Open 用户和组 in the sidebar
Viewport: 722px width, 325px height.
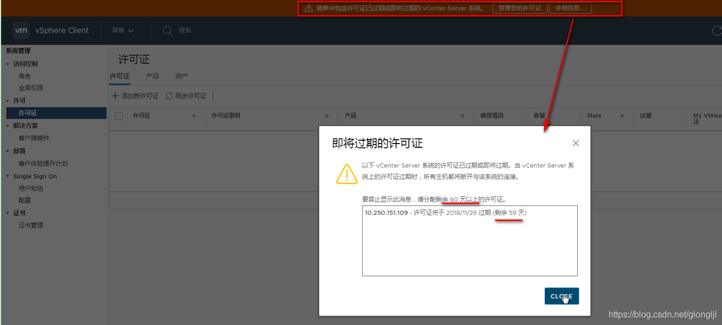pyautogui.click(x=31, y=189)
